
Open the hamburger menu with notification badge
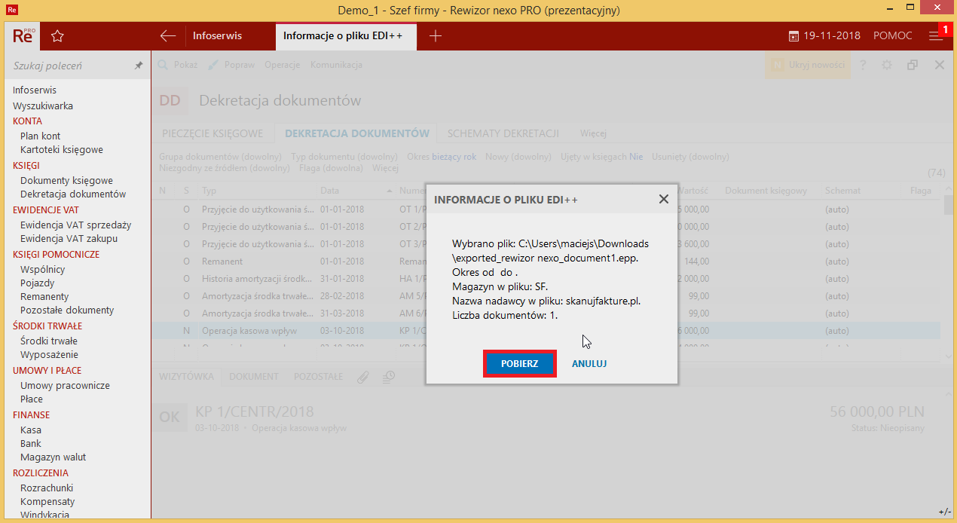pyautogui.click(x=934, y=35)
